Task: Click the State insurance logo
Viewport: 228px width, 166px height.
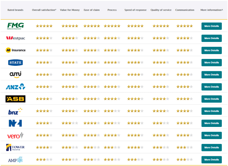Action: (x=15, y=62)
